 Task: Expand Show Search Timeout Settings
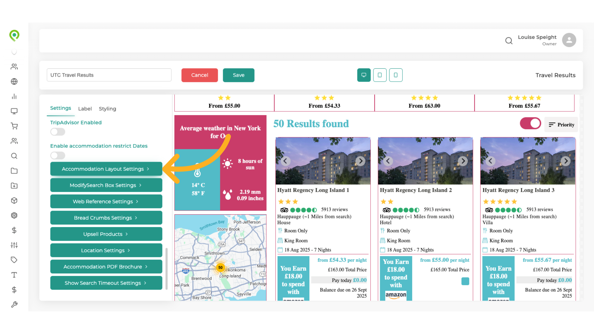pyautogui.click(x=106, y=283)
